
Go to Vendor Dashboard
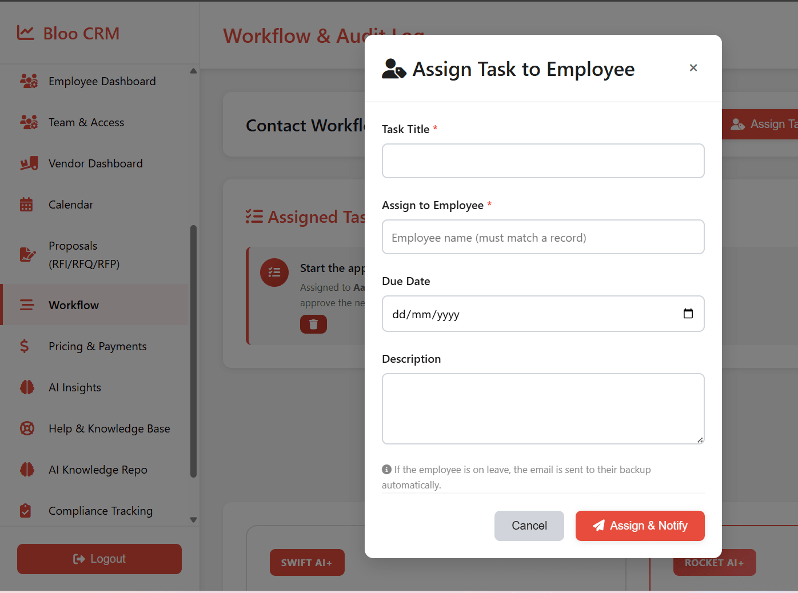[95, 163]
